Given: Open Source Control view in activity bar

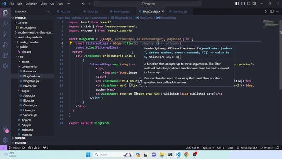Looking at the screenshot, I should (5, 34).
